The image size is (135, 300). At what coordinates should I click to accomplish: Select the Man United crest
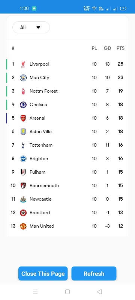[23, 226]
